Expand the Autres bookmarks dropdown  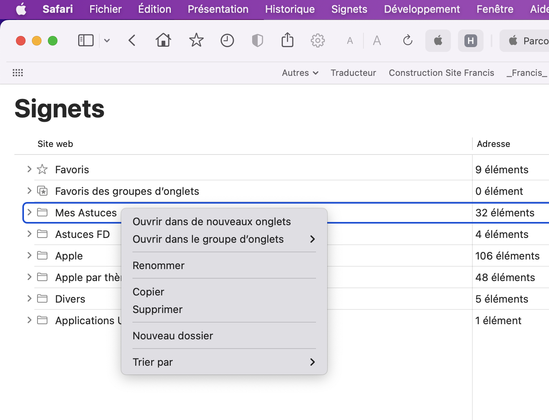point(300,73)
